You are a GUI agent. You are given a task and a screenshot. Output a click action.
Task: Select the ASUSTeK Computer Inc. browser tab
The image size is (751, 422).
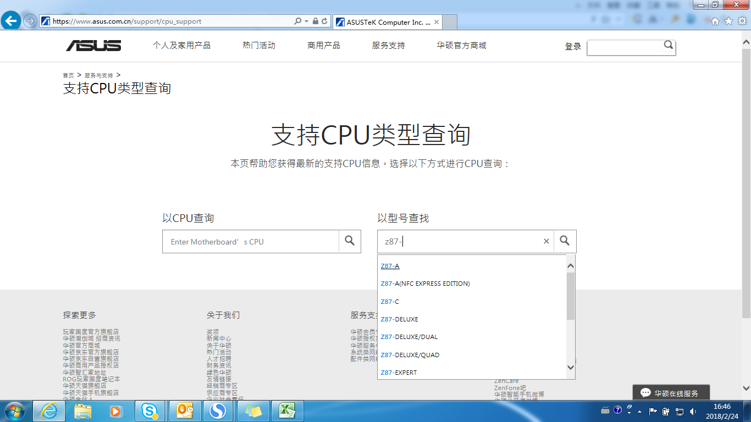tap(387, 23)
